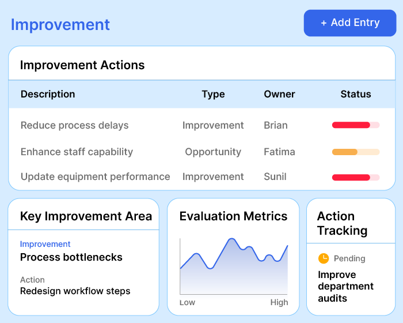Image resolution: width=403 pixels, height=323 pixels.
Task: Click Redesign workflow steps action
Action: [75, 291]
